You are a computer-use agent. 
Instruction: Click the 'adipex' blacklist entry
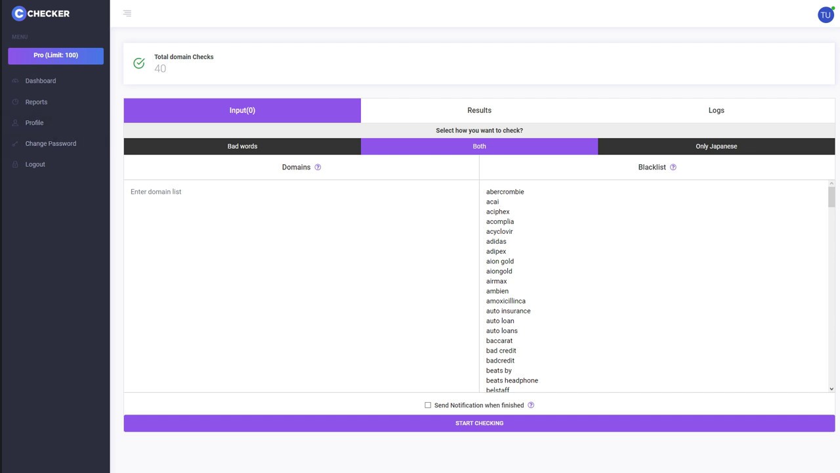coord(496,251)
